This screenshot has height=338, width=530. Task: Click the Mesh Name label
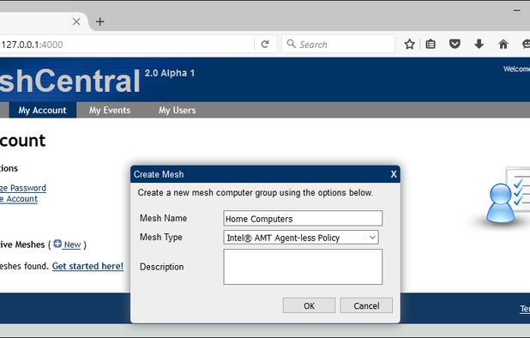(x=163, y=218)
